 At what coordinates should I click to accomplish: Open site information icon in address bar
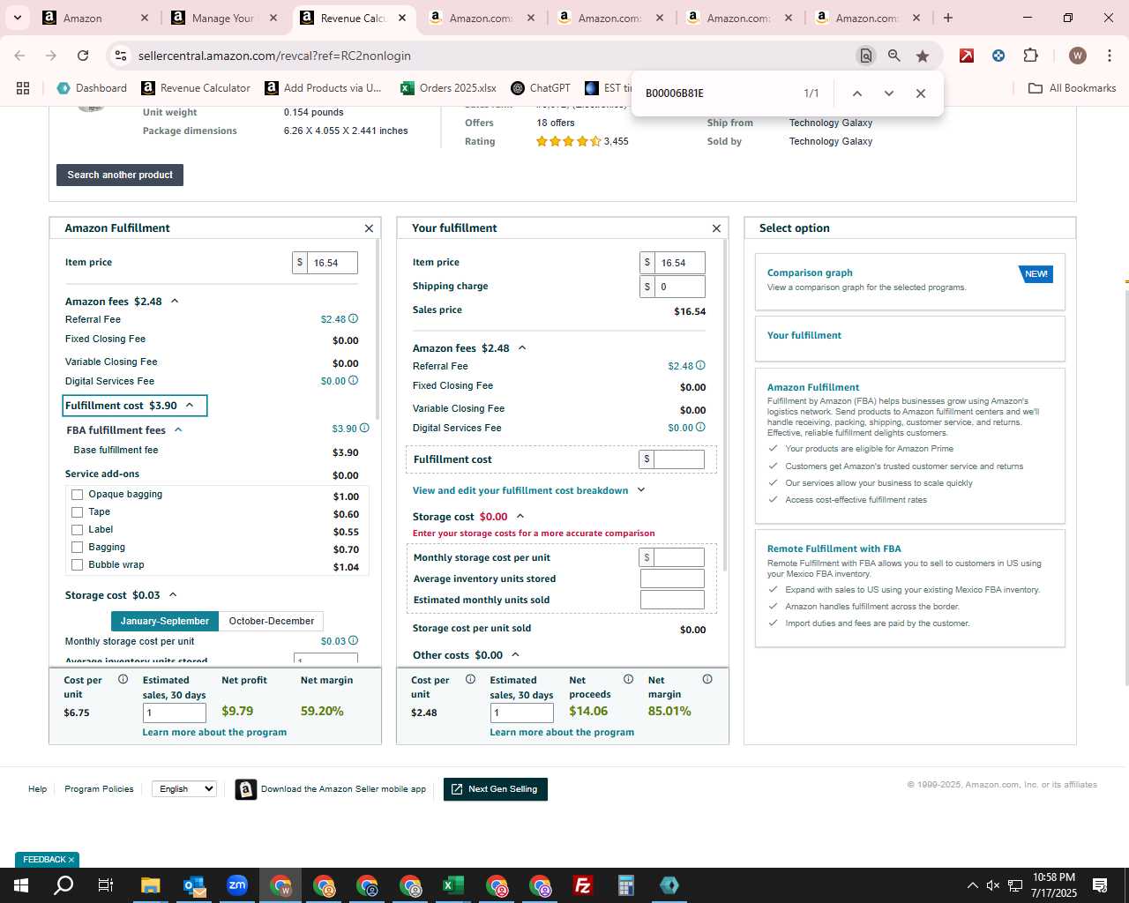pyautogui.click(x=120, y=56)
